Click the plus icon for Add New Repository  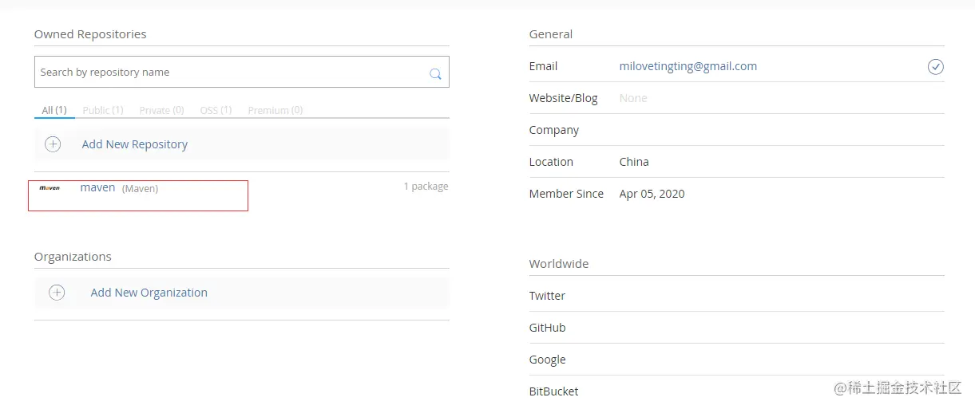53,144
